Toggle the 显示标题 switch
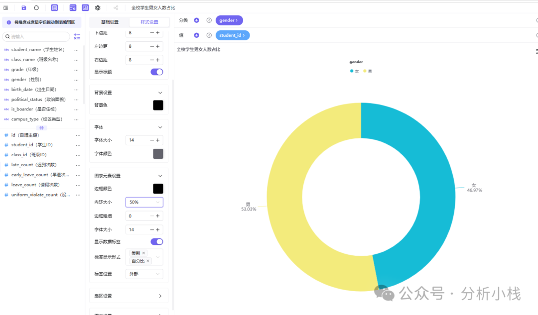 click(157, 72)
